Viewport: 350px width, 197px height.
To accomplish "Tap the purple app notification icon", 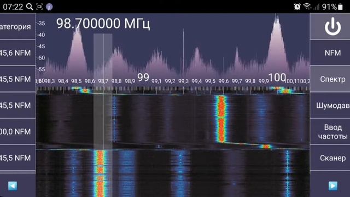I will 49,7.
